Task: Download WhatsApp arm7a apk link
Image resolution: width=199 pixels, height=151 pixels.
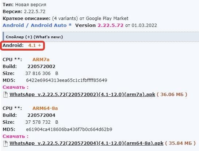Action: tap(82, 95)
